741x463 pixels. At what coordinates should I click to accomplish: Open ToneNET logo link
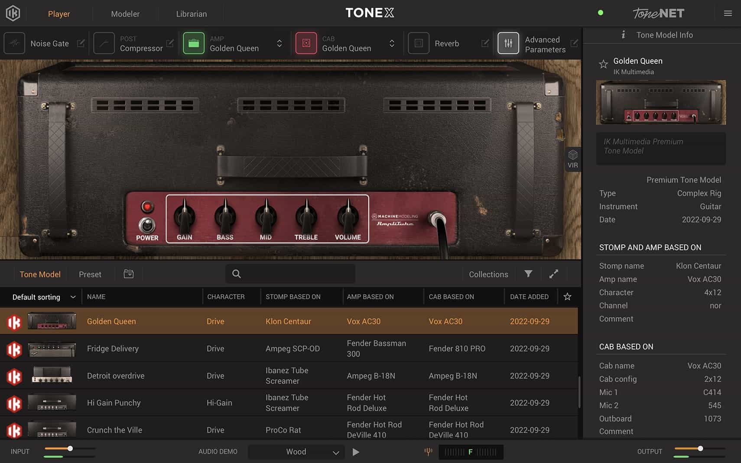click(658, 13)
